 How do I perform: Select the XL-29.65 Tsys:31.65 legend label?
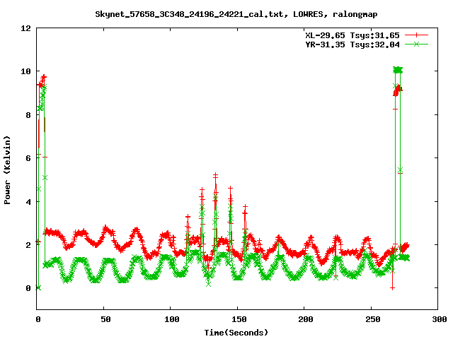tap(352, 35)
